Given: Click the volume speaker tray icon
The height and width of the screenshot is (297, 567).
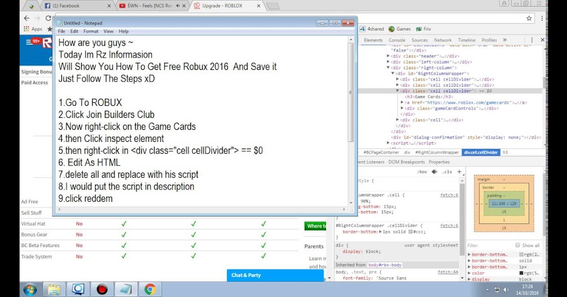Looking at the screenshot, I should 507,289.
